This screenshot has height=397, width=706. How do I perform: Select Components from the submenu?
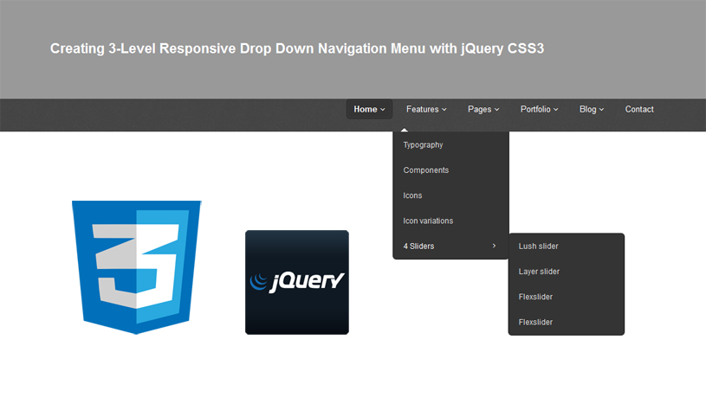(x=426, y=170)
